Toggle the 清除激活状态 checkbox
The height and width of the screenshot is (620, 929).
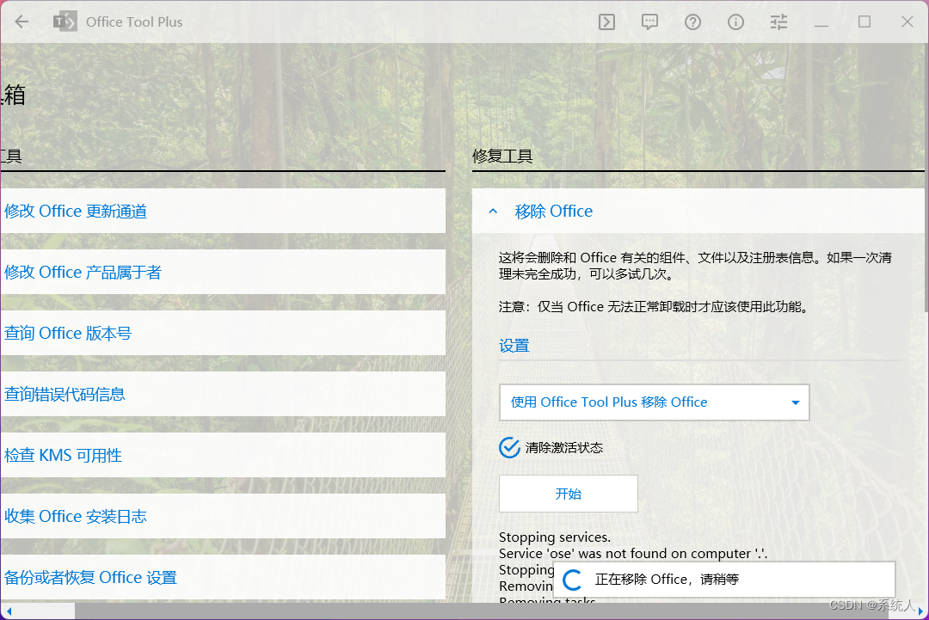[x=509, y=448]
